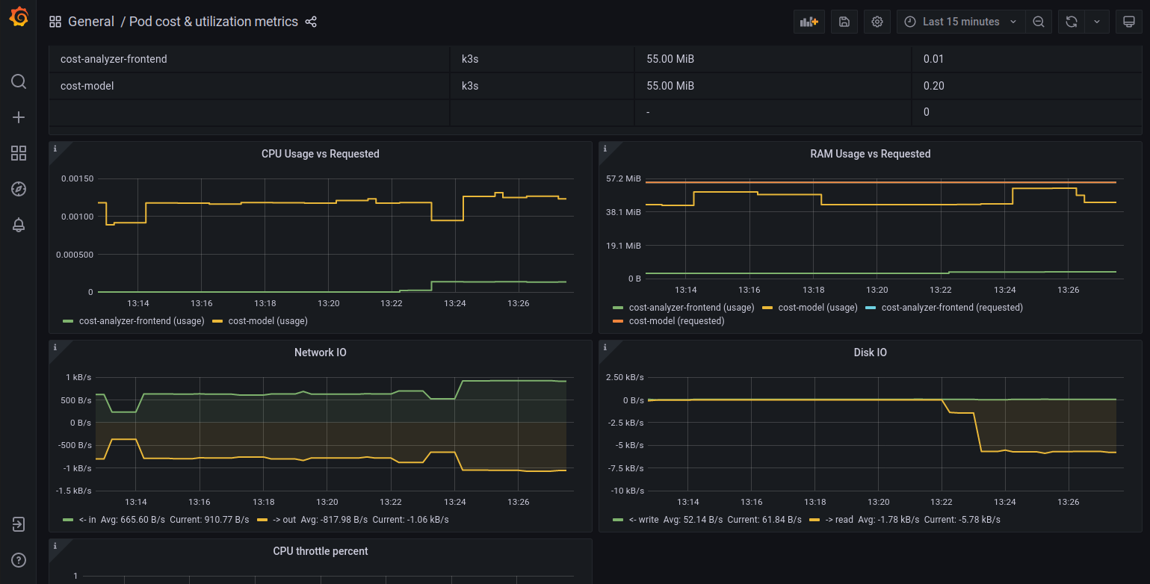Toggle the '-> read' series in Disk IO legend
The height and width of the screenshot is (584, 1150).
click(832, 519)
